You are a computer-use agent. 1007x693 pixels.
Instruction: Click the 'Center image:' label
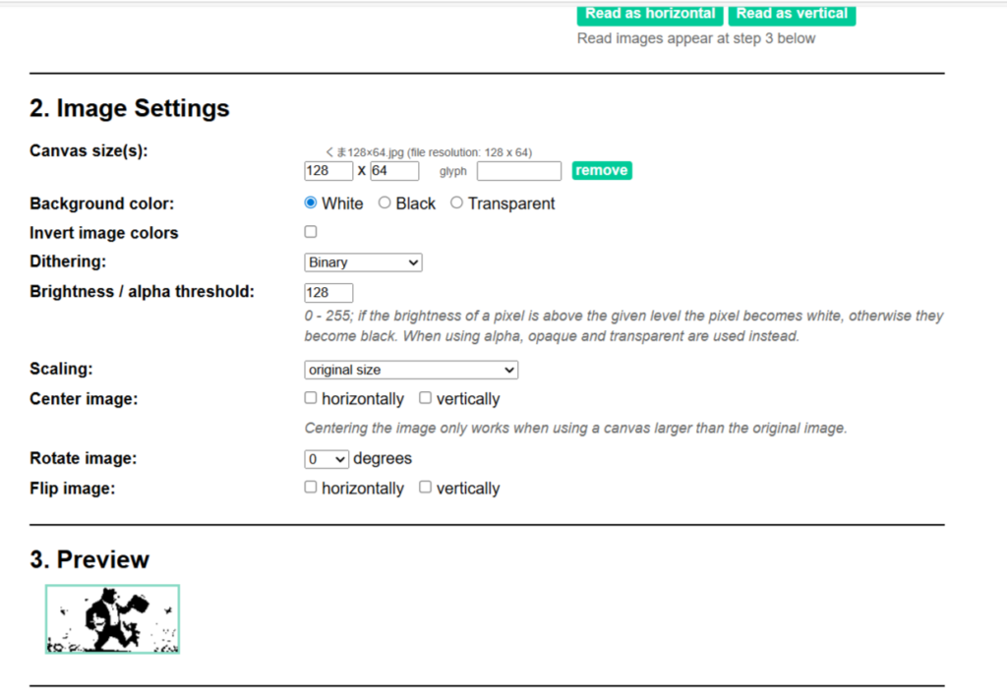pyautogui.click(x=85, y=398)
